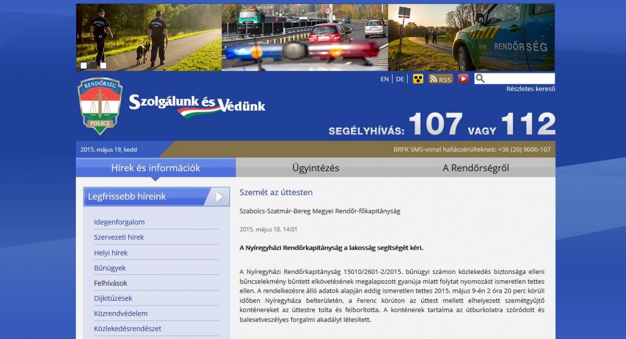Select the first slideshow indicator square
Image resolution: width=626 pixels, height=339 pixels.
click(83, 65)
